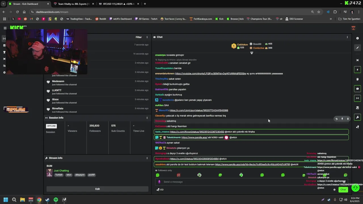Open Session Info three-dot menu

147,118
